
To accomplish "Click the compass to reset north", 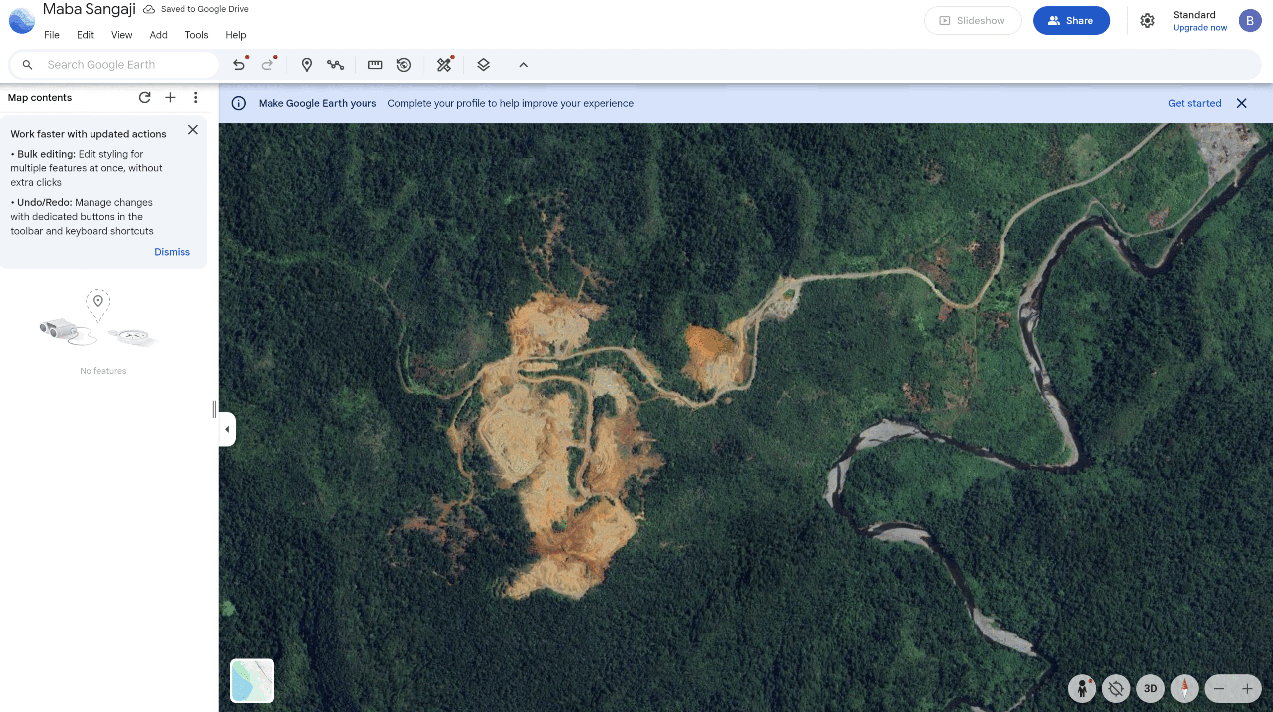I will coord(1184,688).
